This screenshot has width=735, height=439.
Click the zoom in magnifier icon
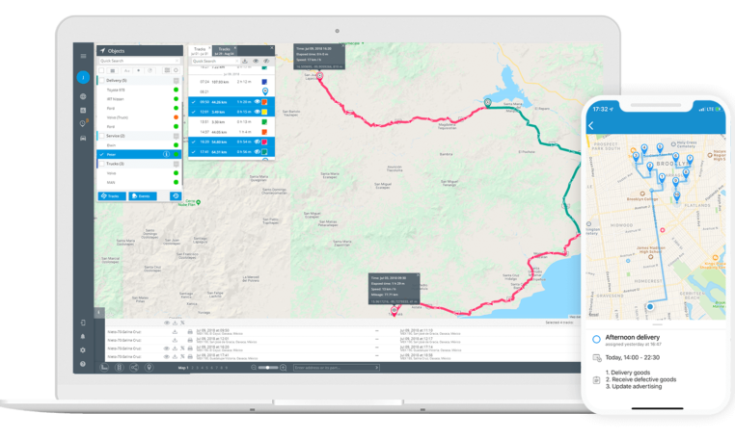click(284, 368)
